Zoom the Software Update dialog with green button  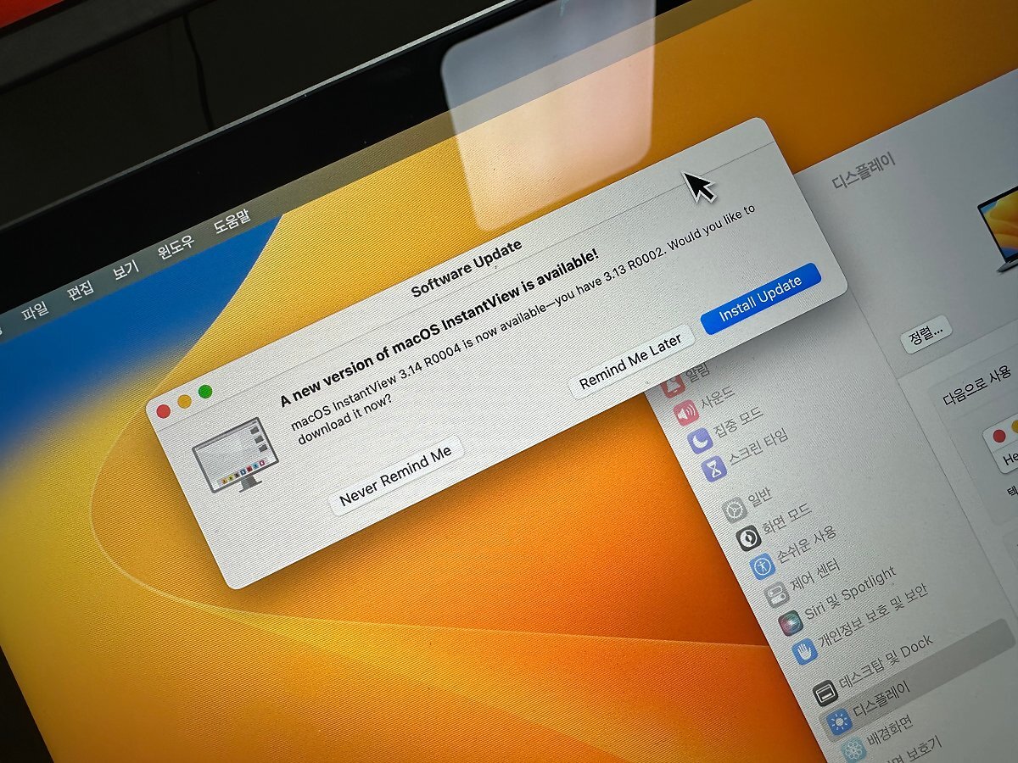coord(204,392)
